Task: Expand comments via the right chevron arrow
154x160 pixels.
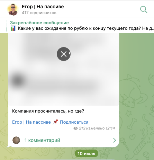Action: (114, 140)
